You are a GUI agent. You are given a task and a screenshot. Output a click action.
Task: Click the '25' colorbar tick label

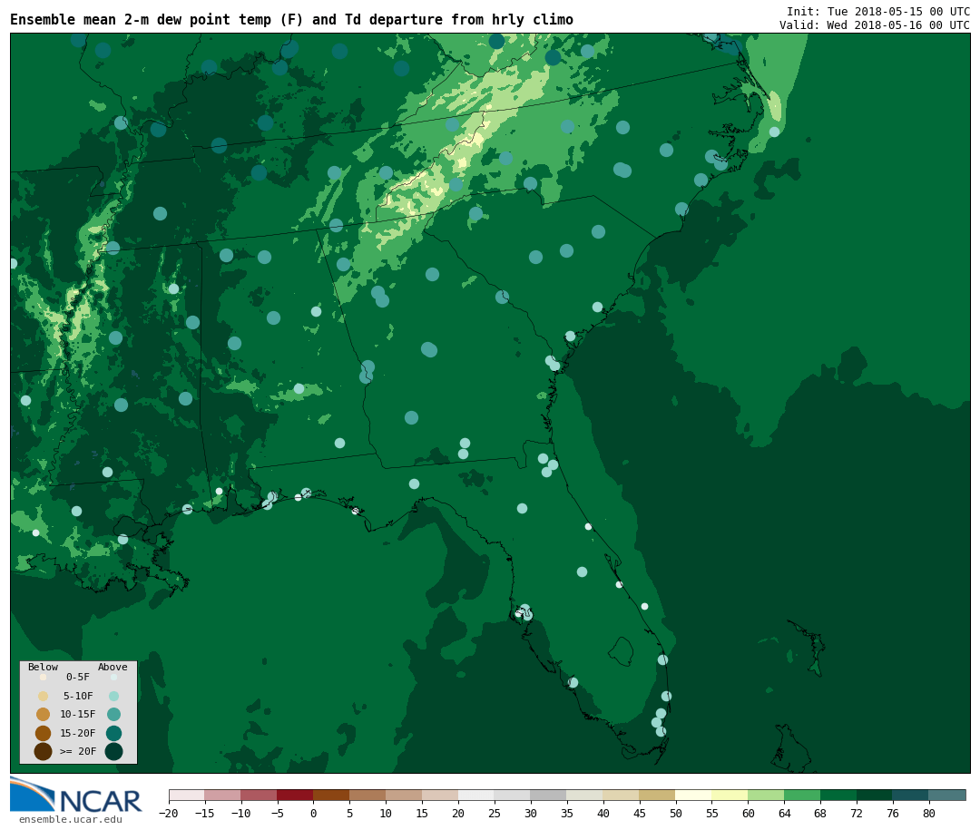[495, 813]
